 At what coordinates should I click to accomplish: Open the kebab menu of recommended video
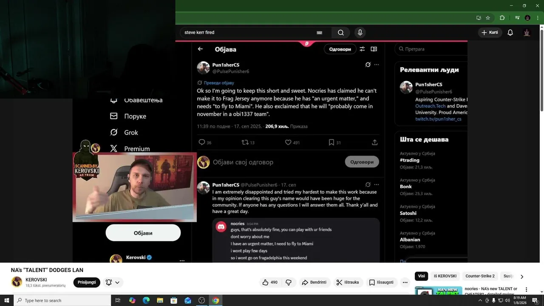pos(526,290)
